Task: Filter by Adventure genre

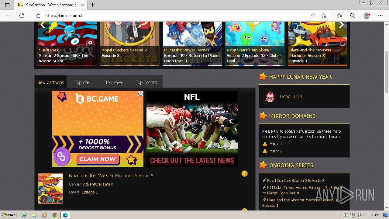Action: [x=92, y=184]
